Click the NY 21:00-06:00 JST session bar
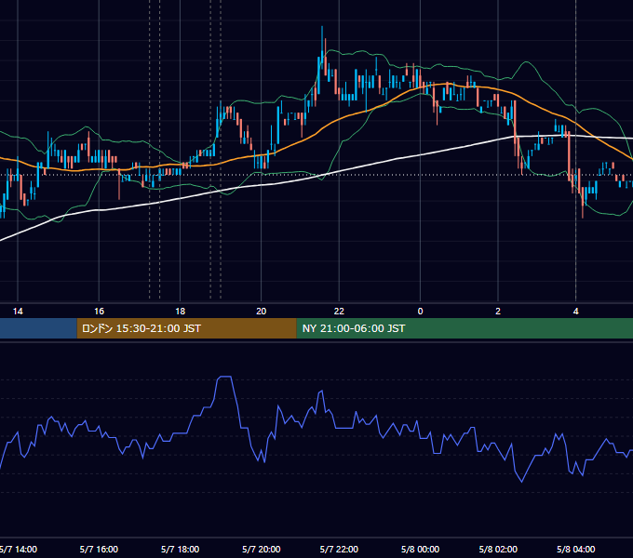The width and height of the screenshot is (633, 558). (465, 328)
